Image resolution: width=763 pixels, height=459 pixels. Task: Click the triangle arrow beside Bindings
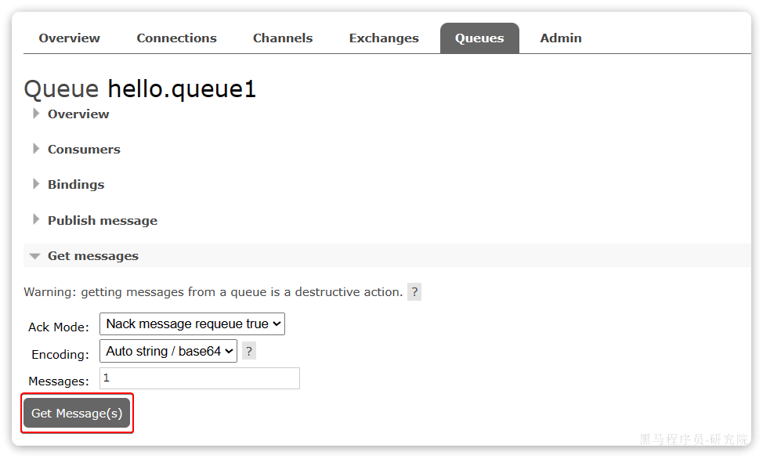36,184
